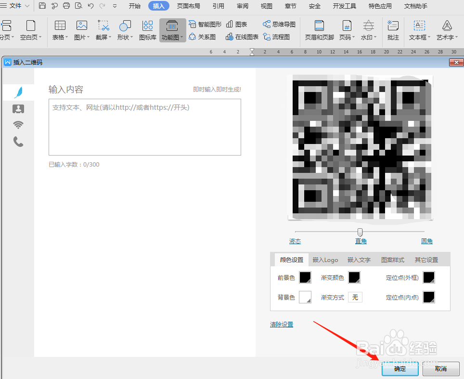Insert a 空白页 blank page
Image resolution: width=464 pixels, height=379 pixels.
pos(31,30)
